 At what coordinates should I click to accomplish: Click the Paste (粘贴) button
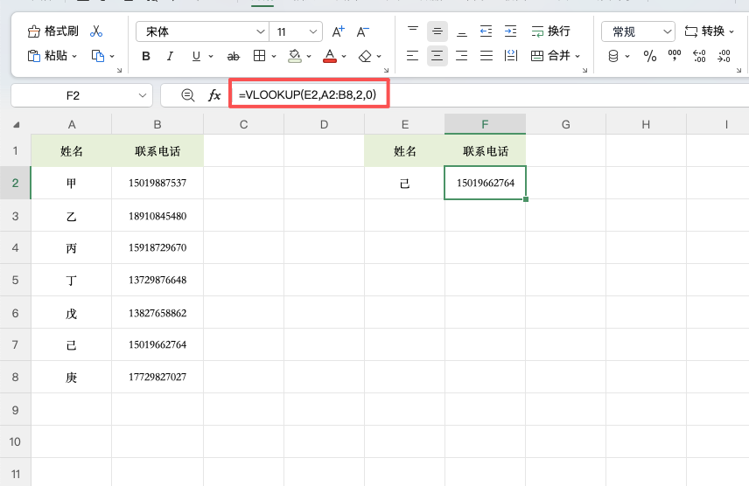pyautogui.click(x=47, y=56)
